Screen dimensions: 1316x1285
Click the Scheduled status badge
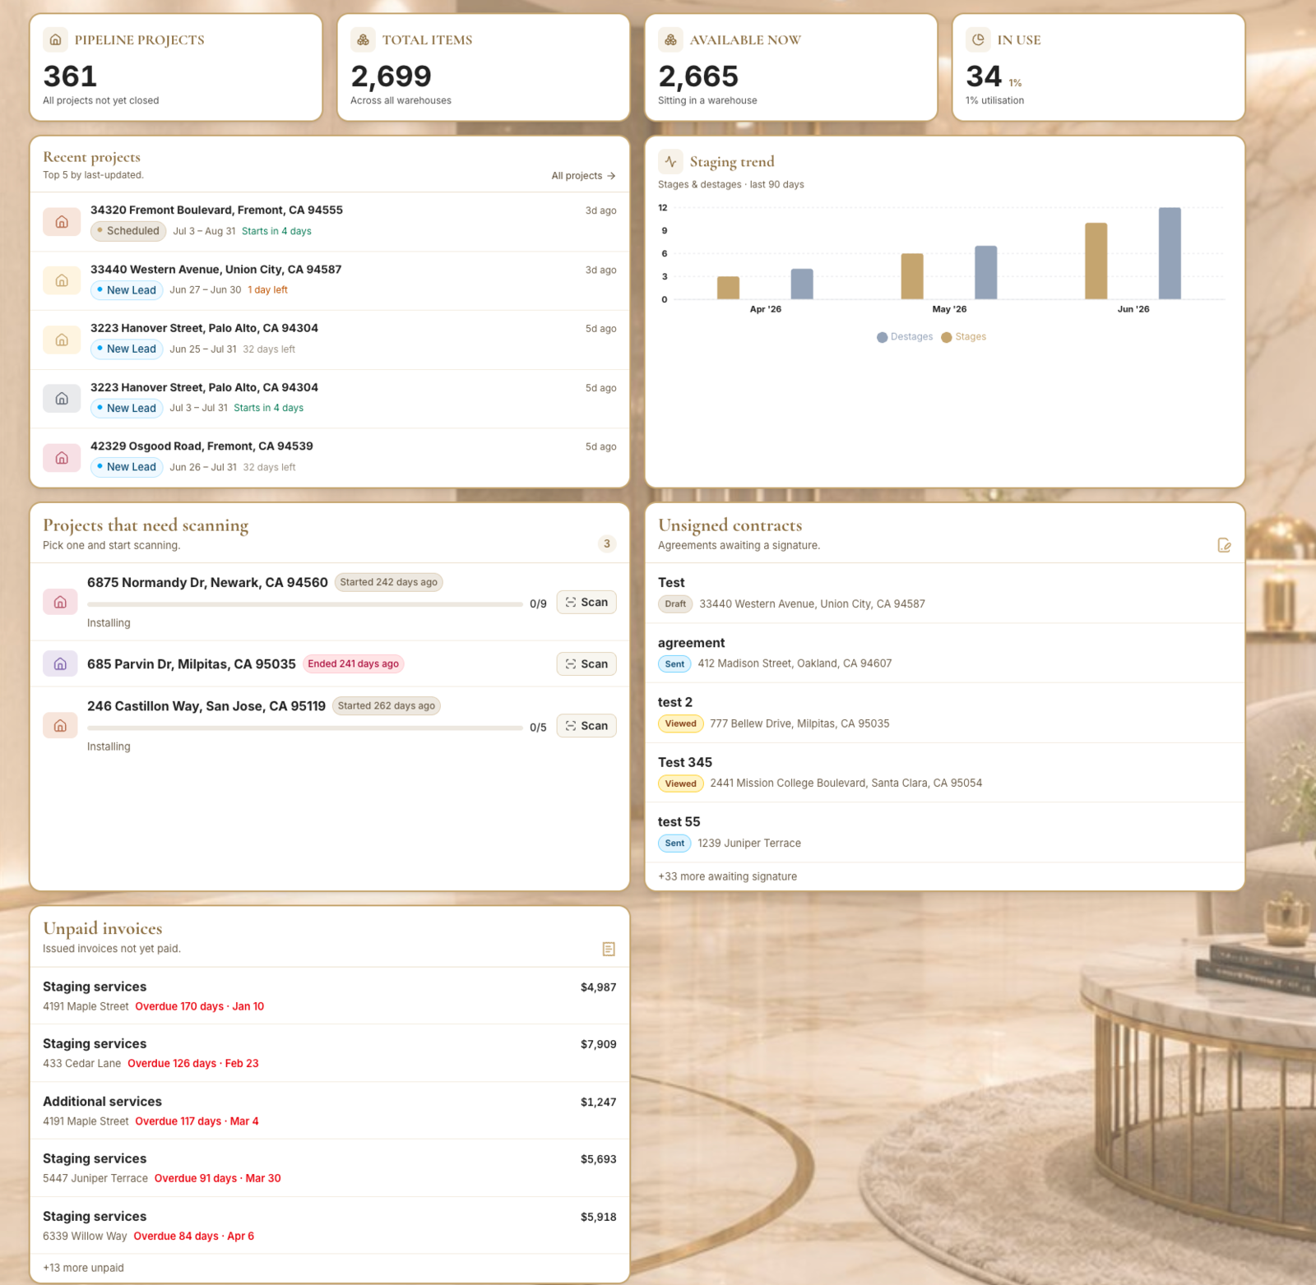pyautogui.click(x=128, y=231)
